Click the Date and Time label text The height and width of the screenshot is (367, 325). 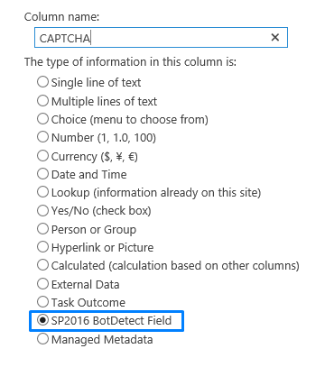pos(89,174)
